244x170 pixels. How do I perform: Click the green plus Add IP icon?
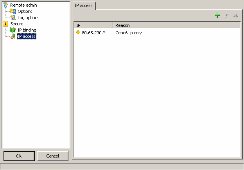click(217, 15)
